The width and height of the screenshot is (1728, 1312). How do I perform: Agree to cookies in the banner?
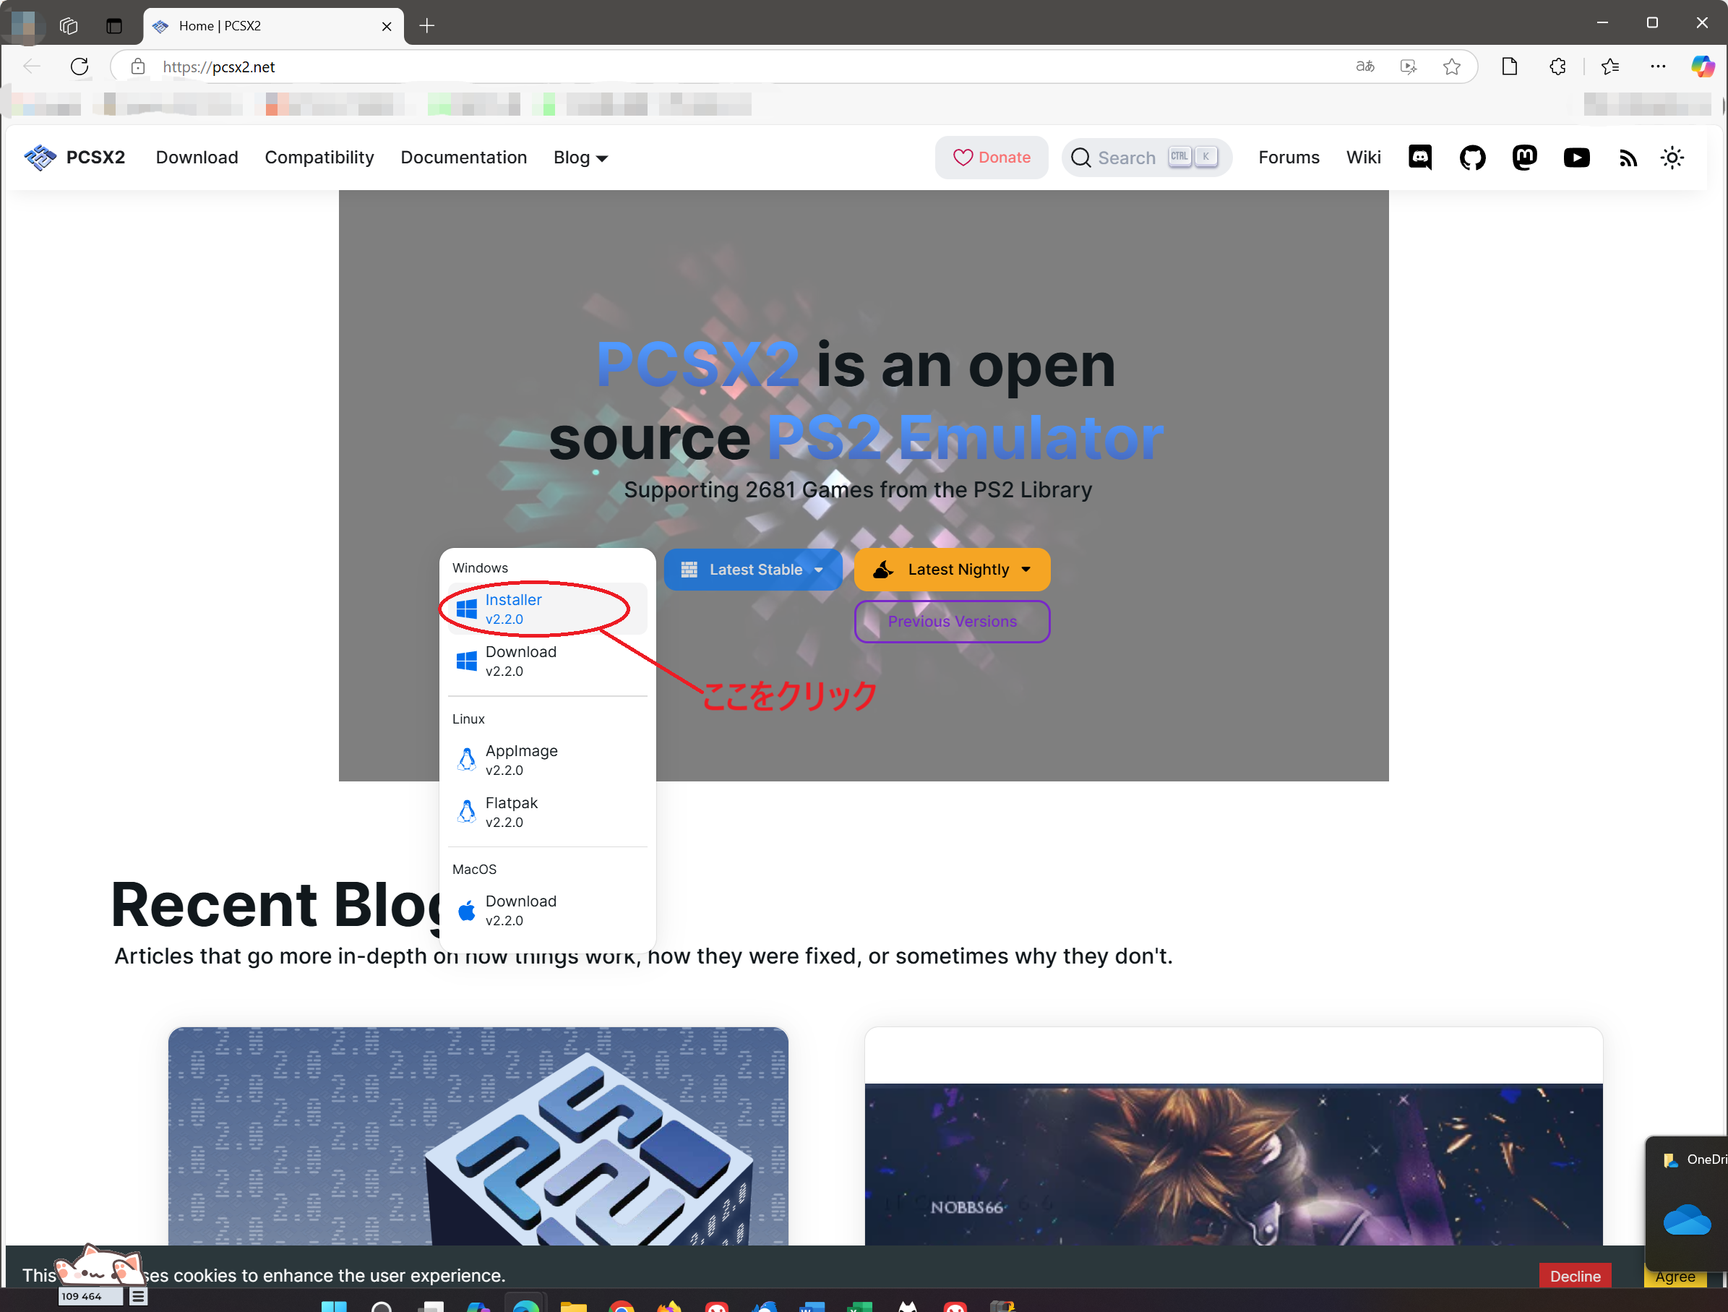pyautogui.click(x=1674, y=1277)
